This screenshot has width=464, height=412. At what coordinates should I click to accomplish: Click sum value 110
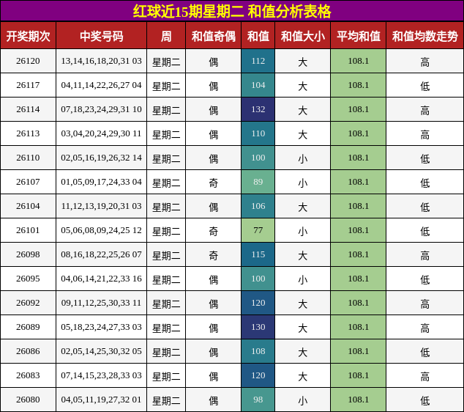258,133
